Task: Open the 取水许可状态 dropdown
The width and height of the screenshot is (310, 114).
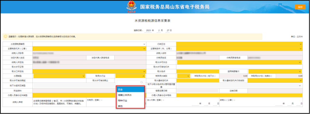Action: coord(239,62)
